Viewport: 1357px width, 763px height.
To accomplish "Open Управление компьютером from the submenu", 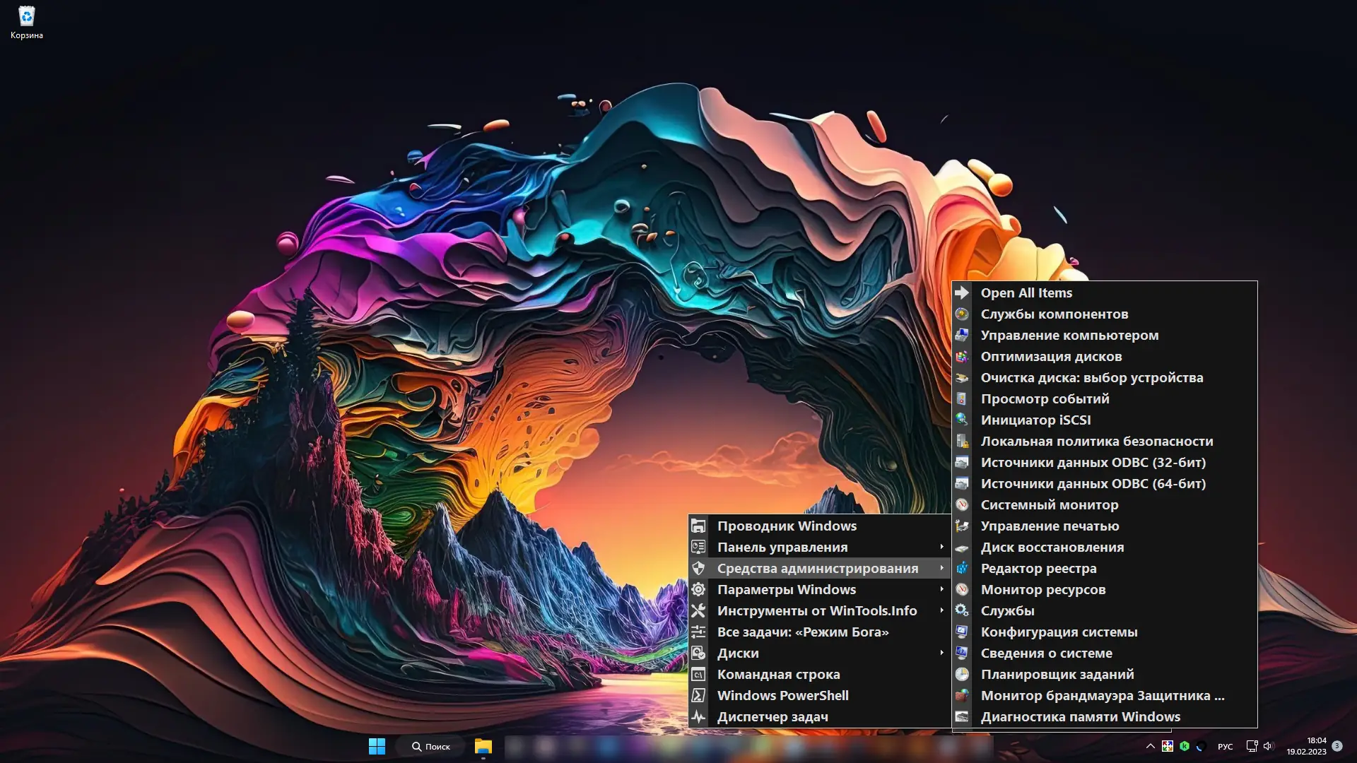I will (1069, 335).
